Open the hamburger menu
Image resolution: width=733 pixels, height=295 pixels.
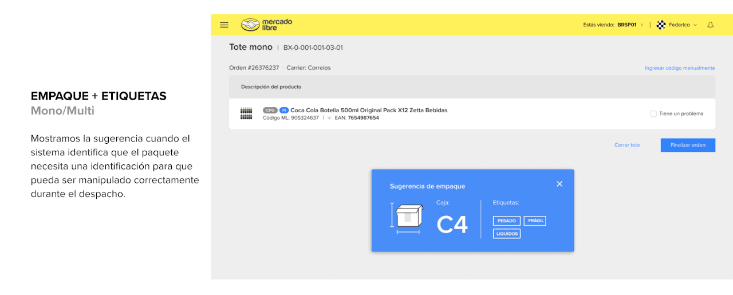pos(224,25)
